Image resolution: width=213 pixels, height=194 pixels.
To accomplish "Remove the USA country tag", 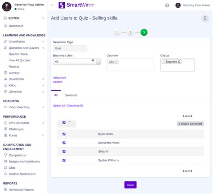I will pyautogui.click(x=116, y=61).
